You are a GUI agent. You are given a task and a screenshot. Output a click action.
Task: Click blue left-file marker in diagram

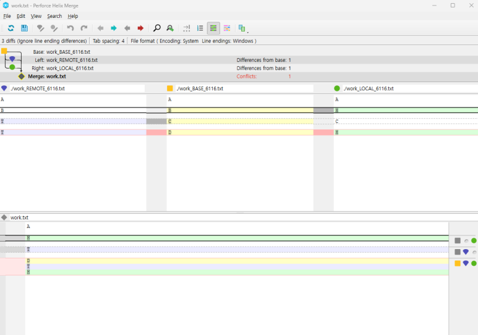click(12, 59)
